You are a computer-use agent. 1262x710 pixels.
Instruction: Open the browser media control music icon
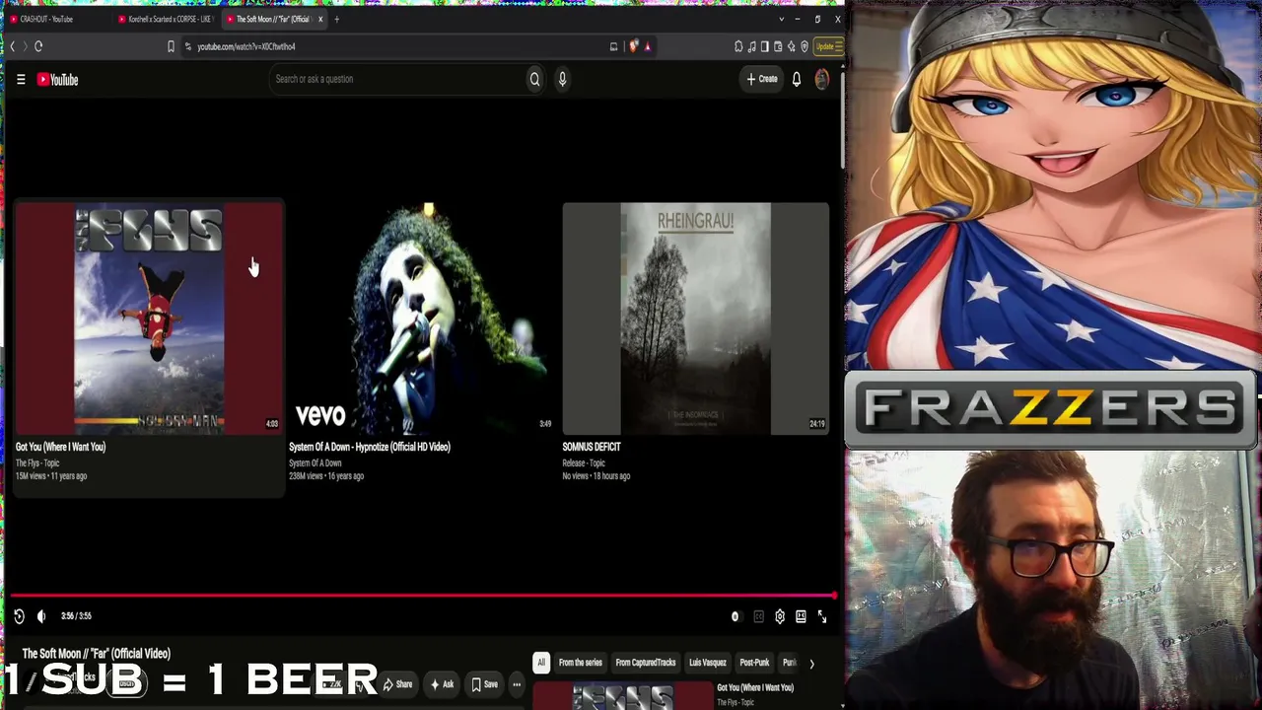tap(751, 46)
